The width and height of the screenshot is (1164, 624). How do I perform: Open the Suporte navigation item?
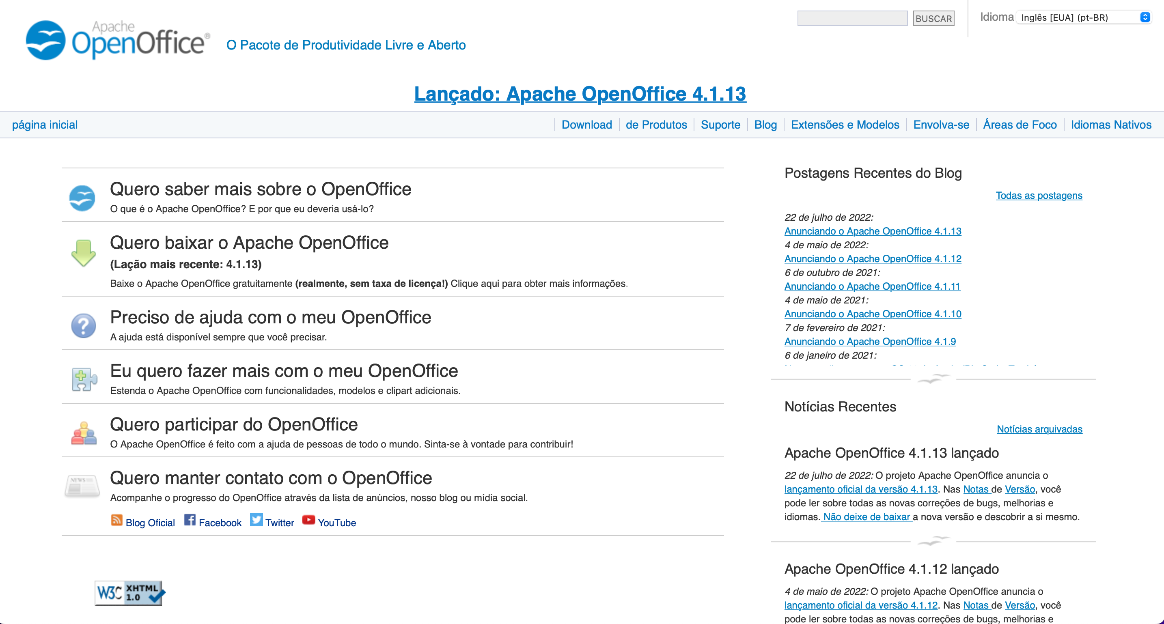(x=720, y=125)
